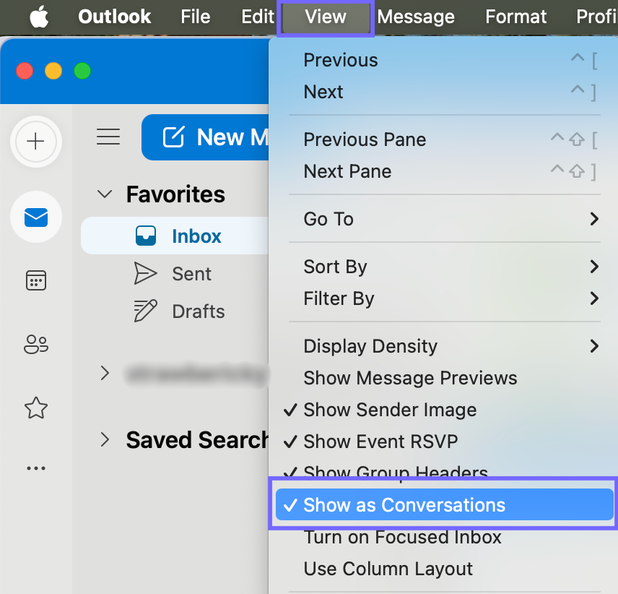Toggle Show Message Previews
Screen dimensions: 618x594
point(444,378)
